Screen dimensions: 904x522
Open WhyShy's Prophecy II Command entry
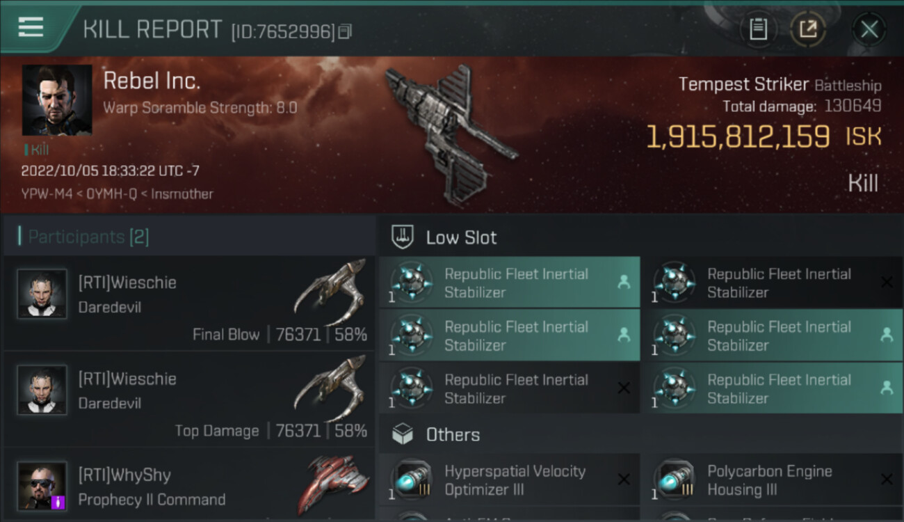coord(189,487)
